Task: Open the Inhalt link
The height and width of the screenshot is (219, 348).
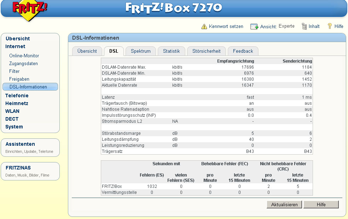Action: pyautogui.click(x=314, y=27)
